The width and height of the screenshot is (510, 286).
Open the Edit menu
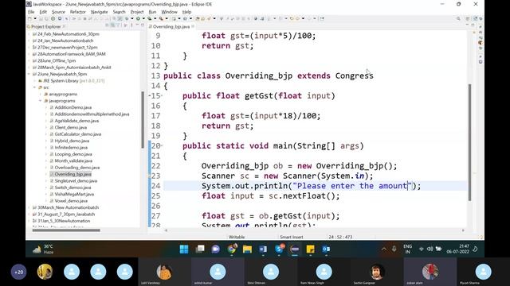(x=43, y=12)
